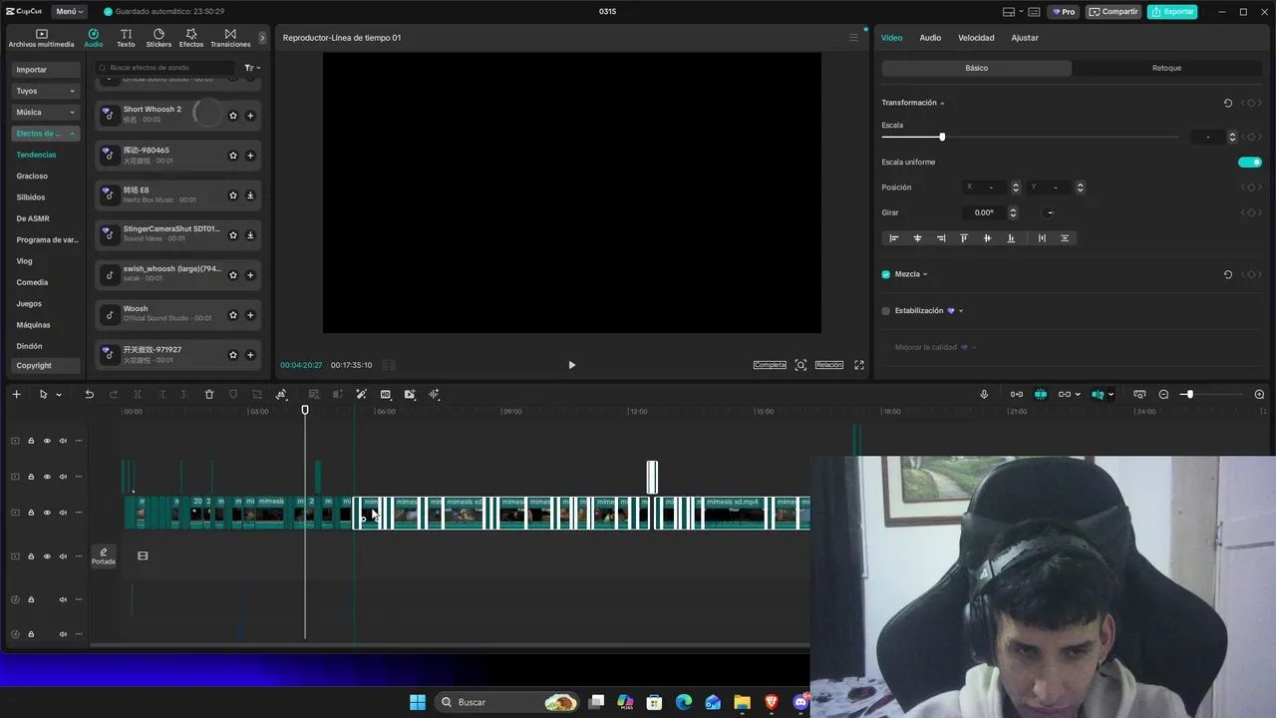1276x718 pixels.
Task: Click the Compartir button
Action: pos(1114,12)
